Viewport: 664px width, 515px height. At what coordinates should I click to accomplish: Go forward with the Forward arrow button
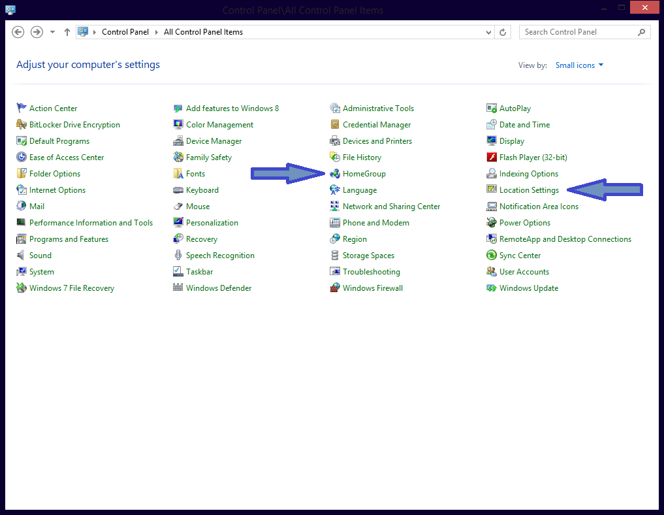click(x=37, y=32)
